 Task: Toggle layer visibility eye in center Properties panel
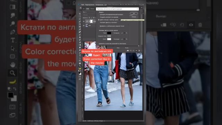click(x=136, y=51)
